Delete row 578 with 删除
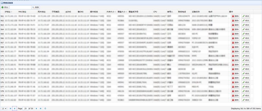The width and height of the screenshot is (262, 111). tap(235, 91)
